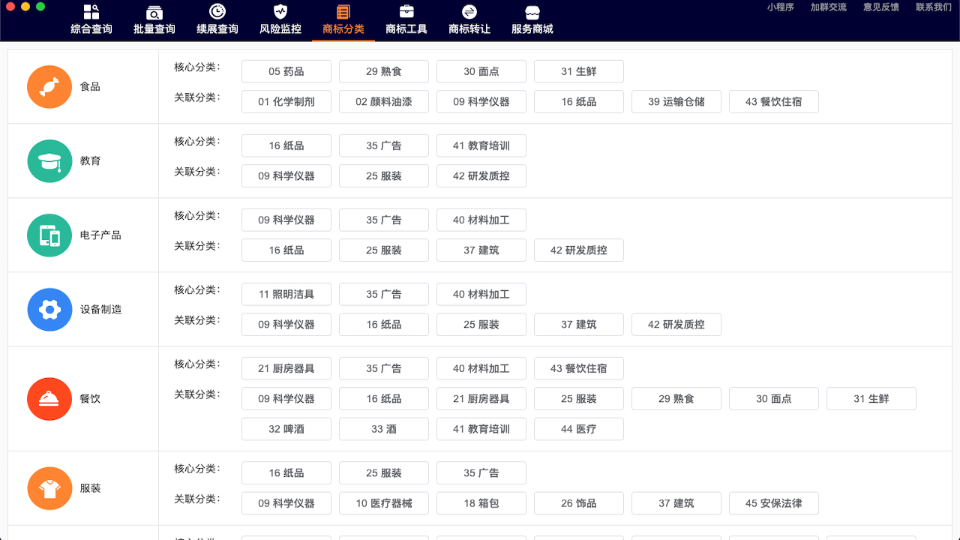The height and width of the screenshot is (540, 960).
Task: Select the t-shirt icon for 服装
Action: (x=49, y=487)
